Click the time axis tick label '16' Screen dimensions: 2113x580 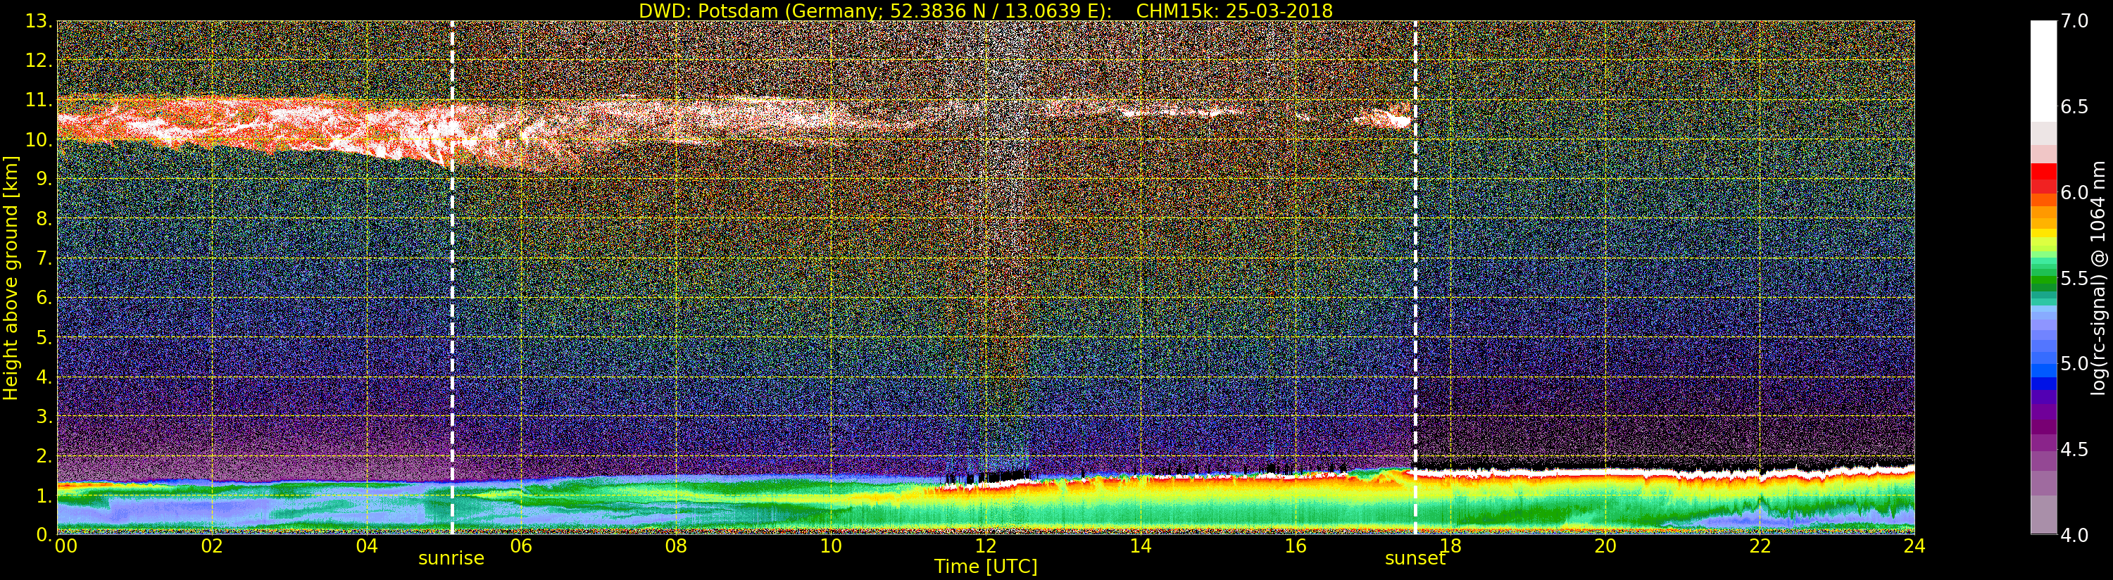(1296, 546)
